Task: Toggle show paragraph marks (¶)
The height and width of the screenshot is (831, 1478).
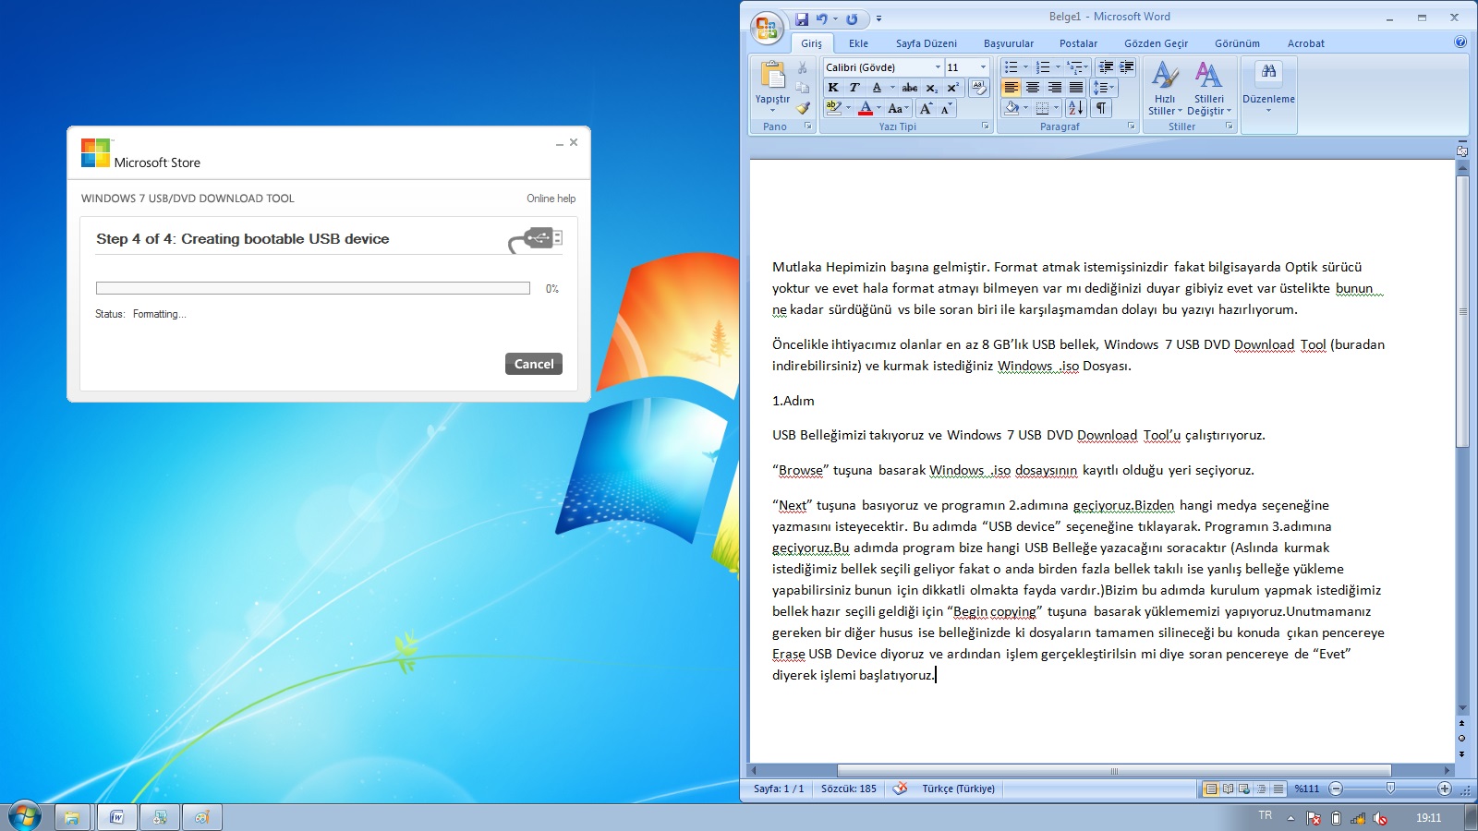Action: [x=1101, y=108]
